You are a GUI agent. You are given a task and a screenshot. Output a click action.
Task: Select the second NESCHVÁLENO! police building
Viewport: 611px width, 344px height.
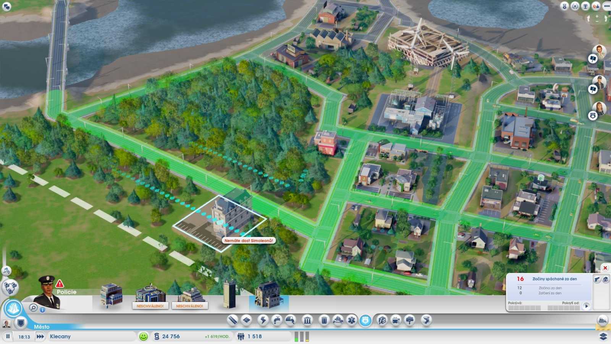[189, 298]
